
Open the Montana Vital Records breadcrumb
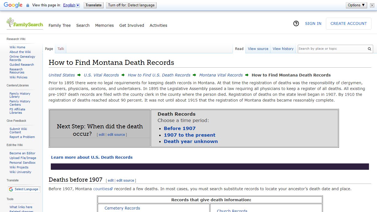221,75
